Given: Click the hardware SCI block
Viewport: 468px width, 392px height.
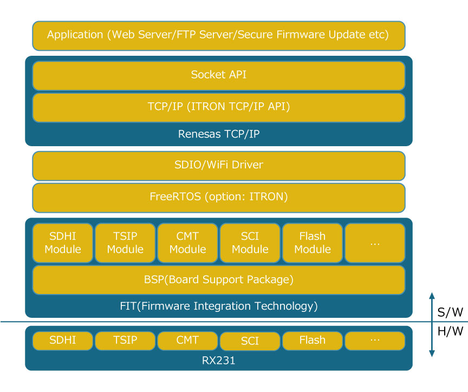Looking at the screenshot, I should click(250, 341).
